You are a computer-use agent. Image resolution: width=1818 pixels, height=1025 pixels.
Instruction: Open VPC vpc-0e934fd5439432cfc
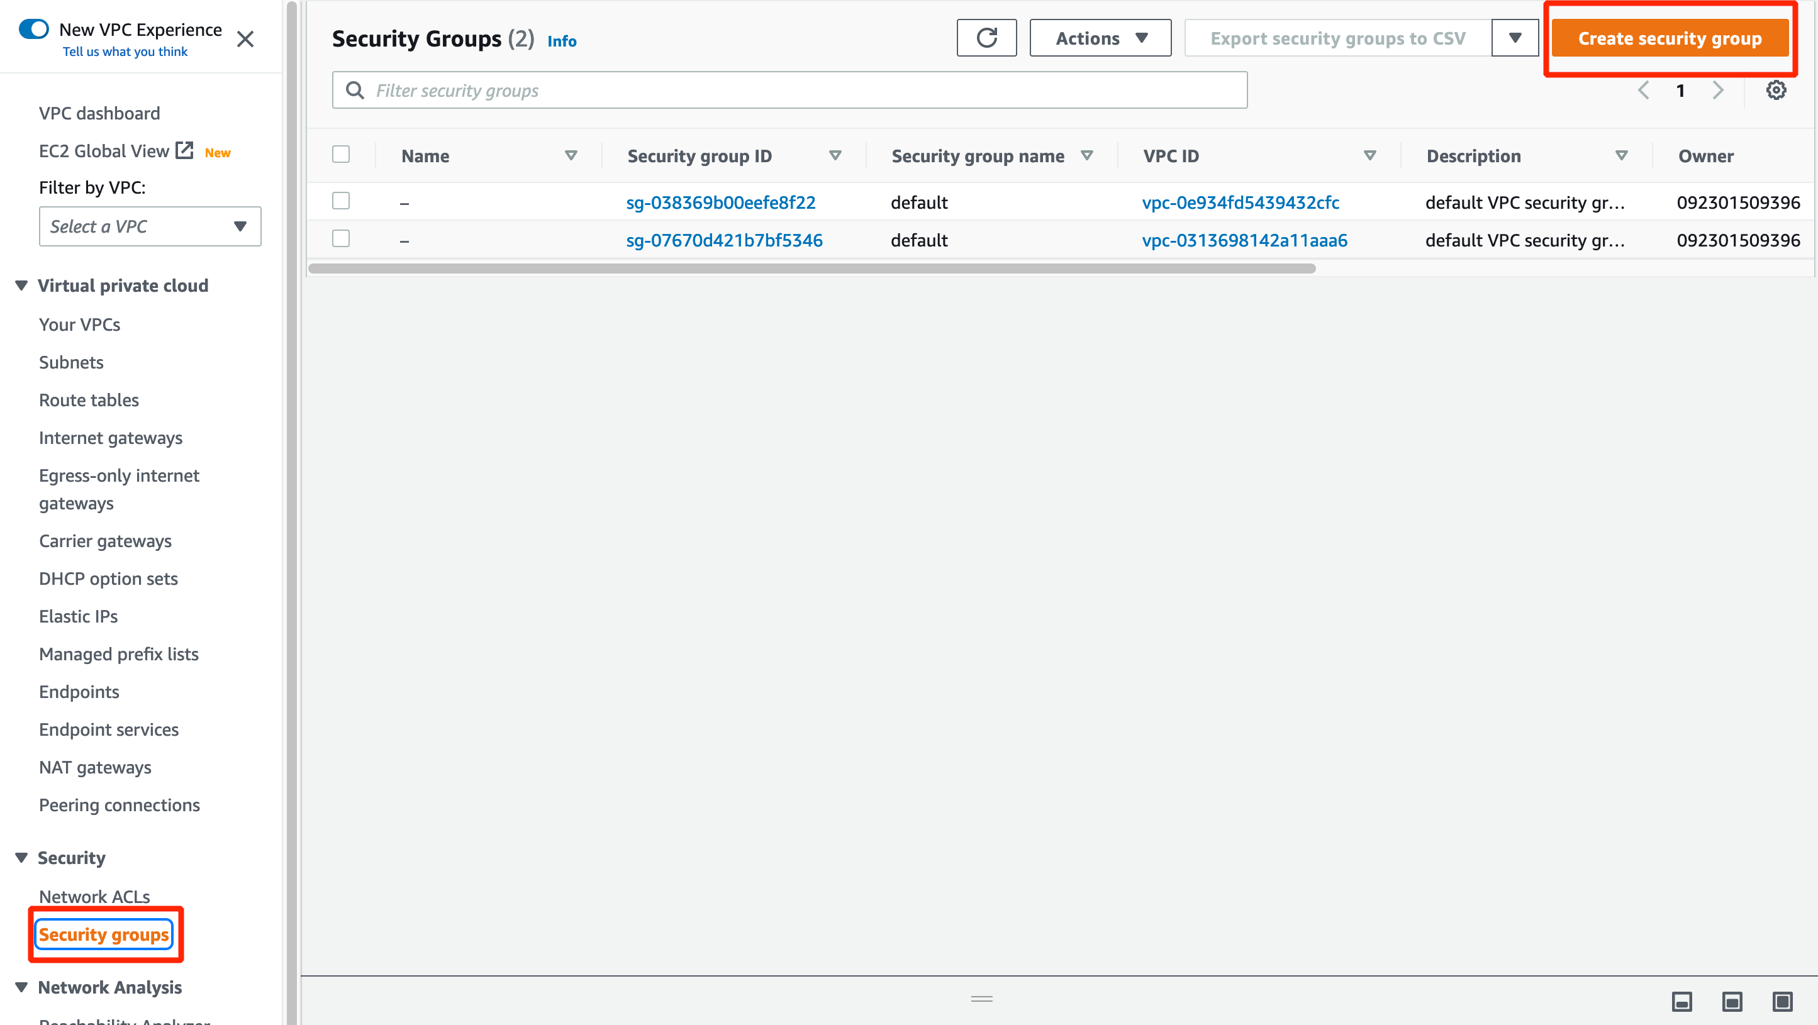[x=1241, y=202]
